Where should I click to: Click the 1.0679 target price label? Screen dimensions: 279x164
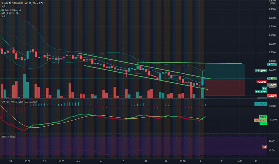(272, 64)
